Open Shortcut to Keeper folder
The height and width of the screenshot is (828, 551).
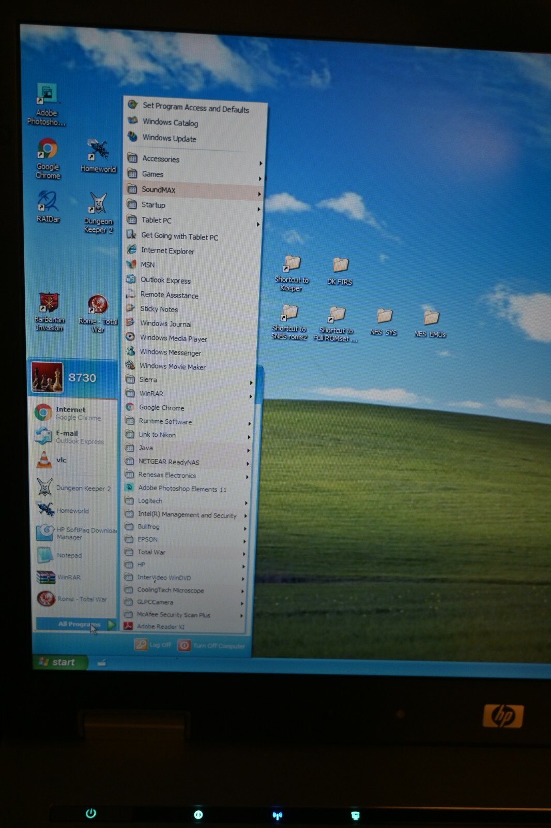(291, 273)
